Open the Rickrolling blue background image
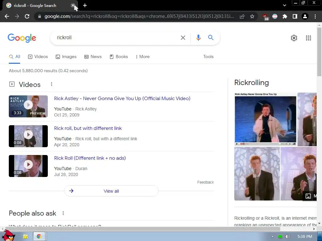322x241 pixels. click(265, 119)
